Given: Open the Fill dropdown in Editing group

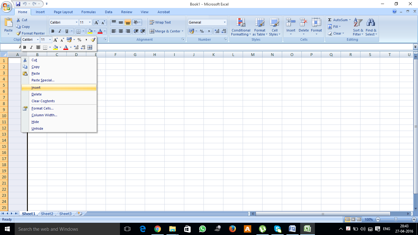Looking at the screenshot, I should click(334, 27).
